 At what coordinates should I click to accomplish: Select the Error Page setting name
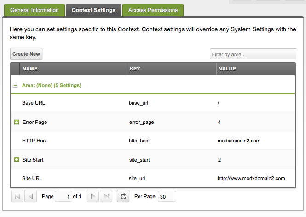click(35, 122)
